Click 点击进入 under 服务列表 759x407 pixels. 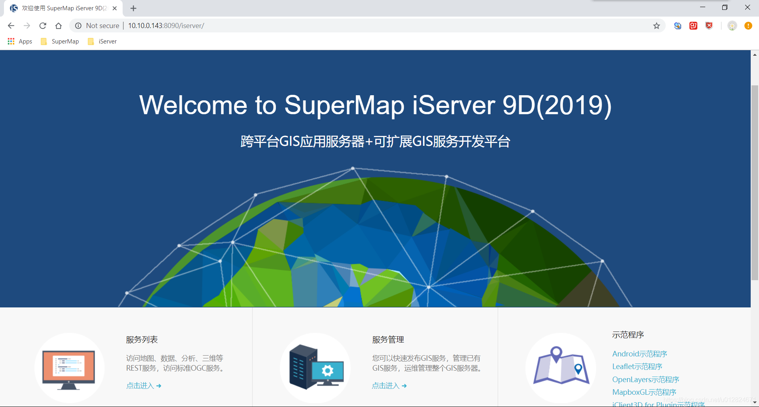[x=144, y=386]
